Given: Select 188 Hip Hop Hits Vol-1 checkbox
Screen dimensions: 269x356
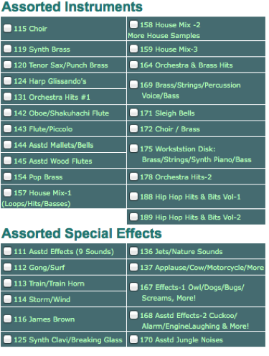Looking at the screenshot, I should (133, 197).
